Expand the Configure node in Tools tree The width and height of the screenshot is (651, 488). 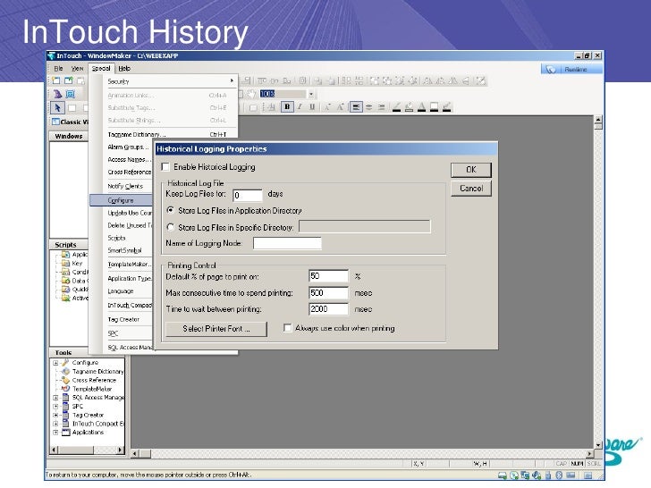55,363
